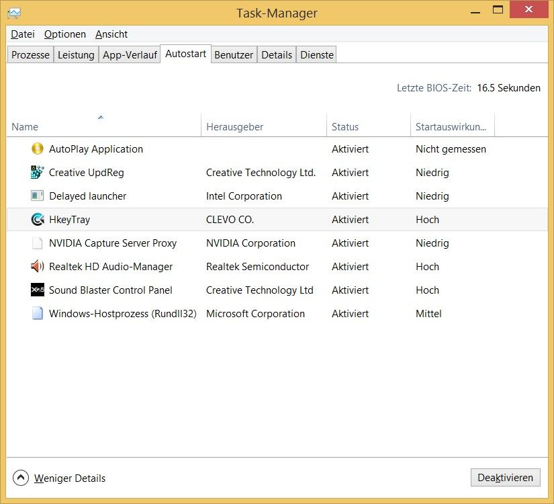Sort by the Name column header
Image resolution: width=554 pixels, height=504 pixels.
(104, 125)
